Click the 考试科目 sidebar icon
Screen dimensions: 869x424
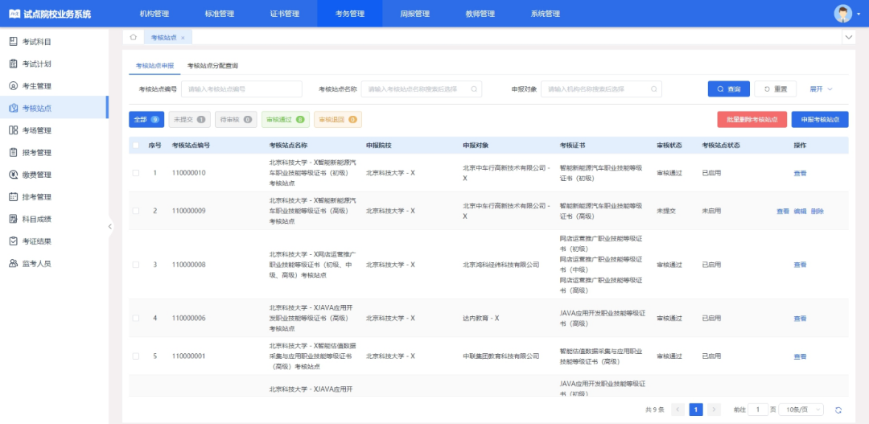[x=14, y=42]
